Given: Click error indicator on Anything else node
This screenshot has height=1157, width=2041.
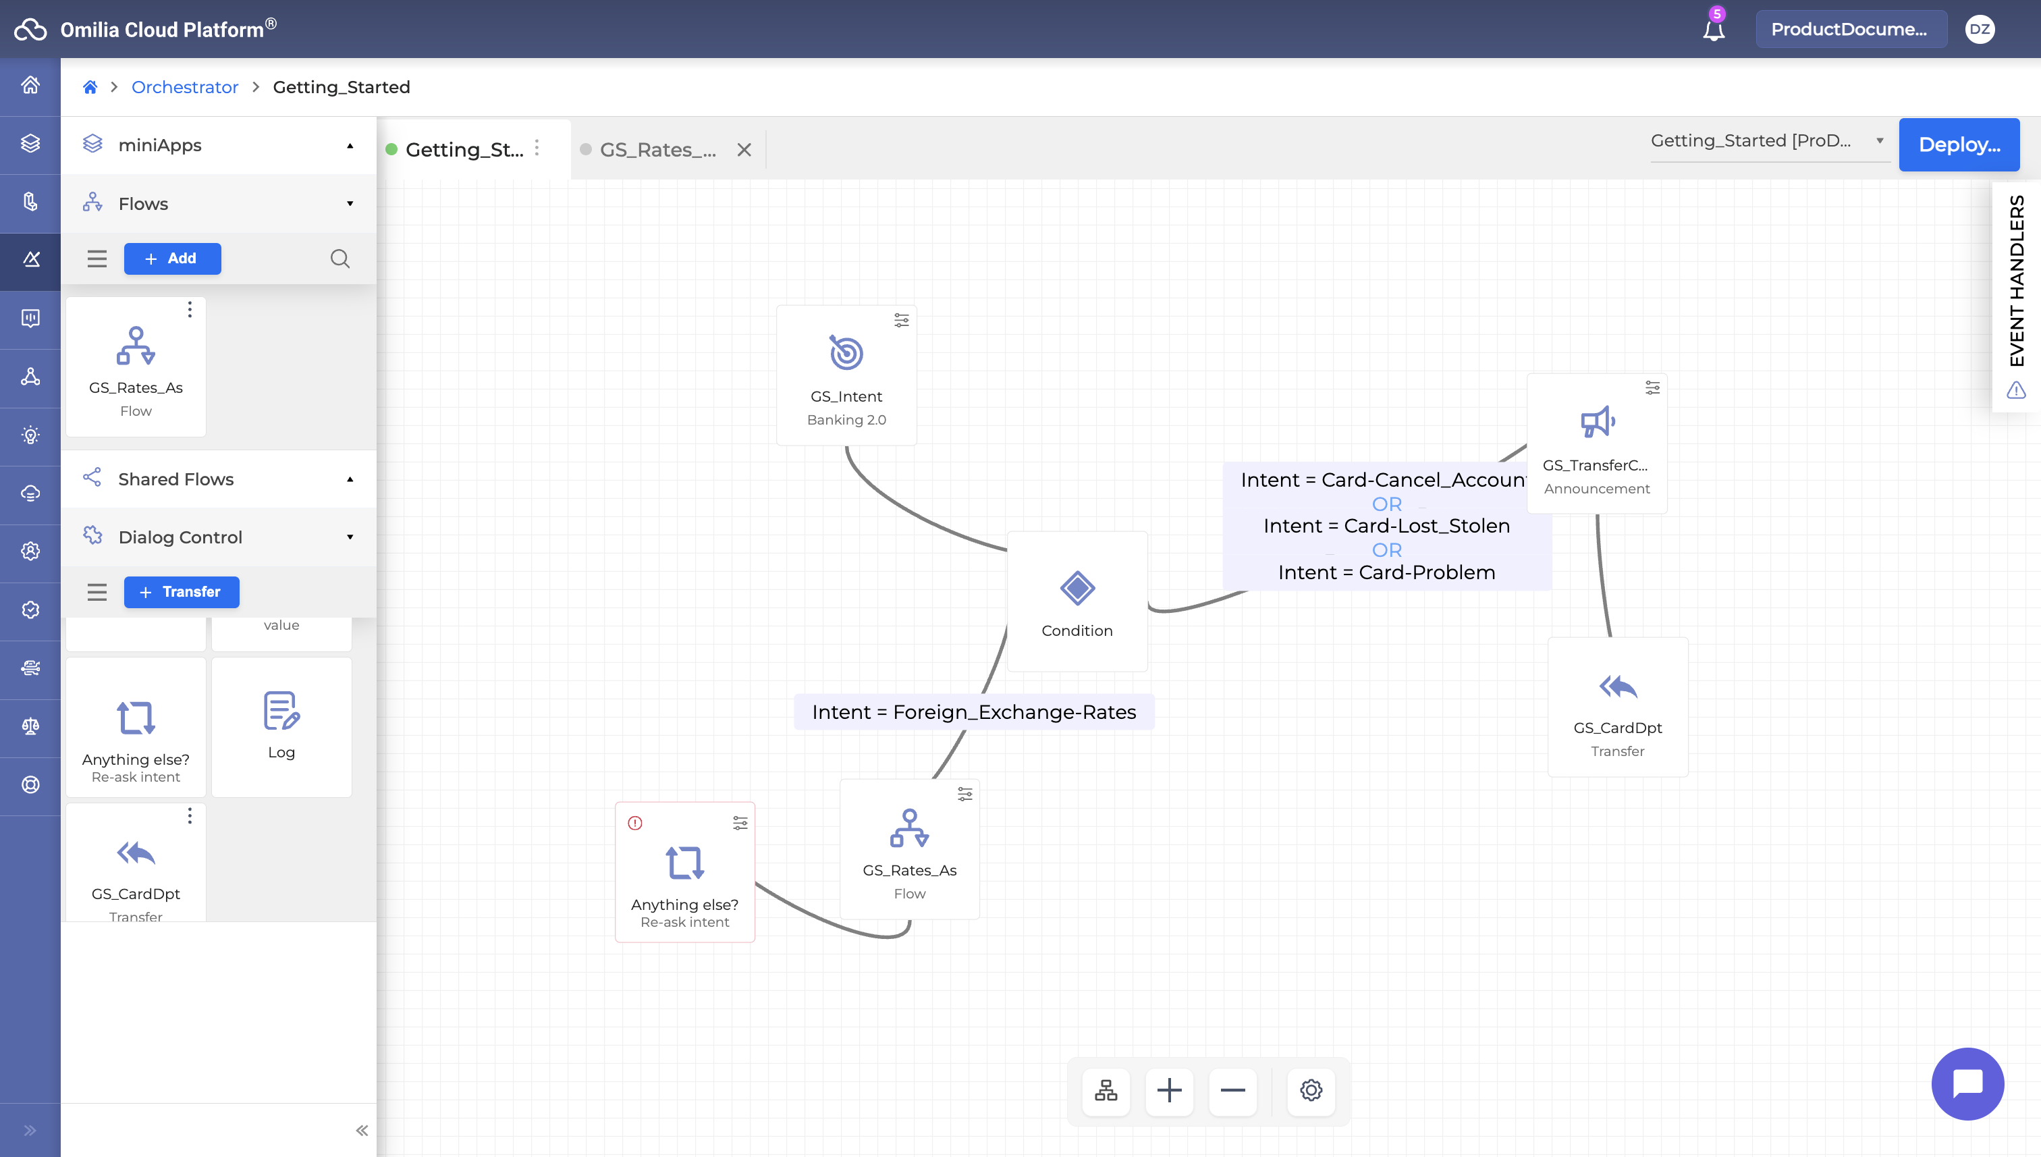Looking at the screenshot, I should pos(635,824).
